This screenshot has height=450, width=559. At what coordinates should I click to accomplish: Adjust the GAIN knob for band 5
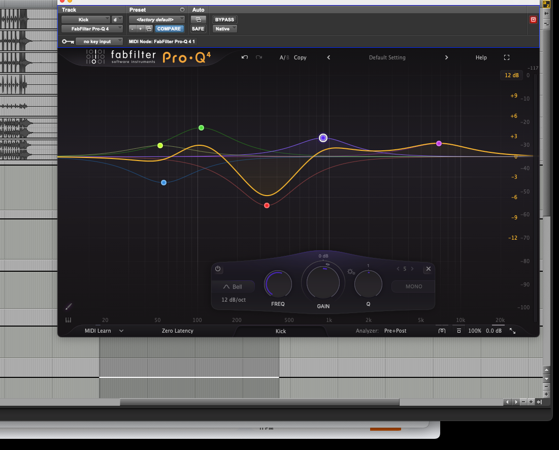pyautogui.click(x=323, y=283)
